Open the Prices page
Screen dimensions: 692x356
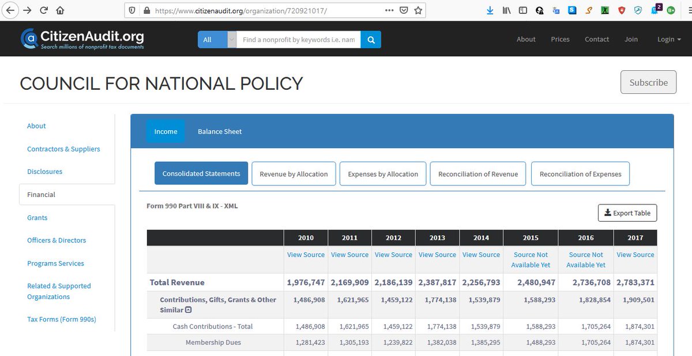(560, 39)
